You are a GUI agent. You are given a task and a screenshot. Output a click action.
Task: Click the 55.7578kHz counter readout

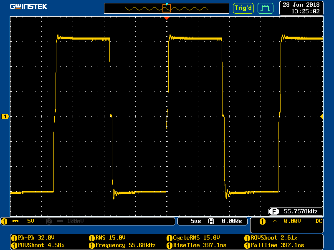point(301,212)
